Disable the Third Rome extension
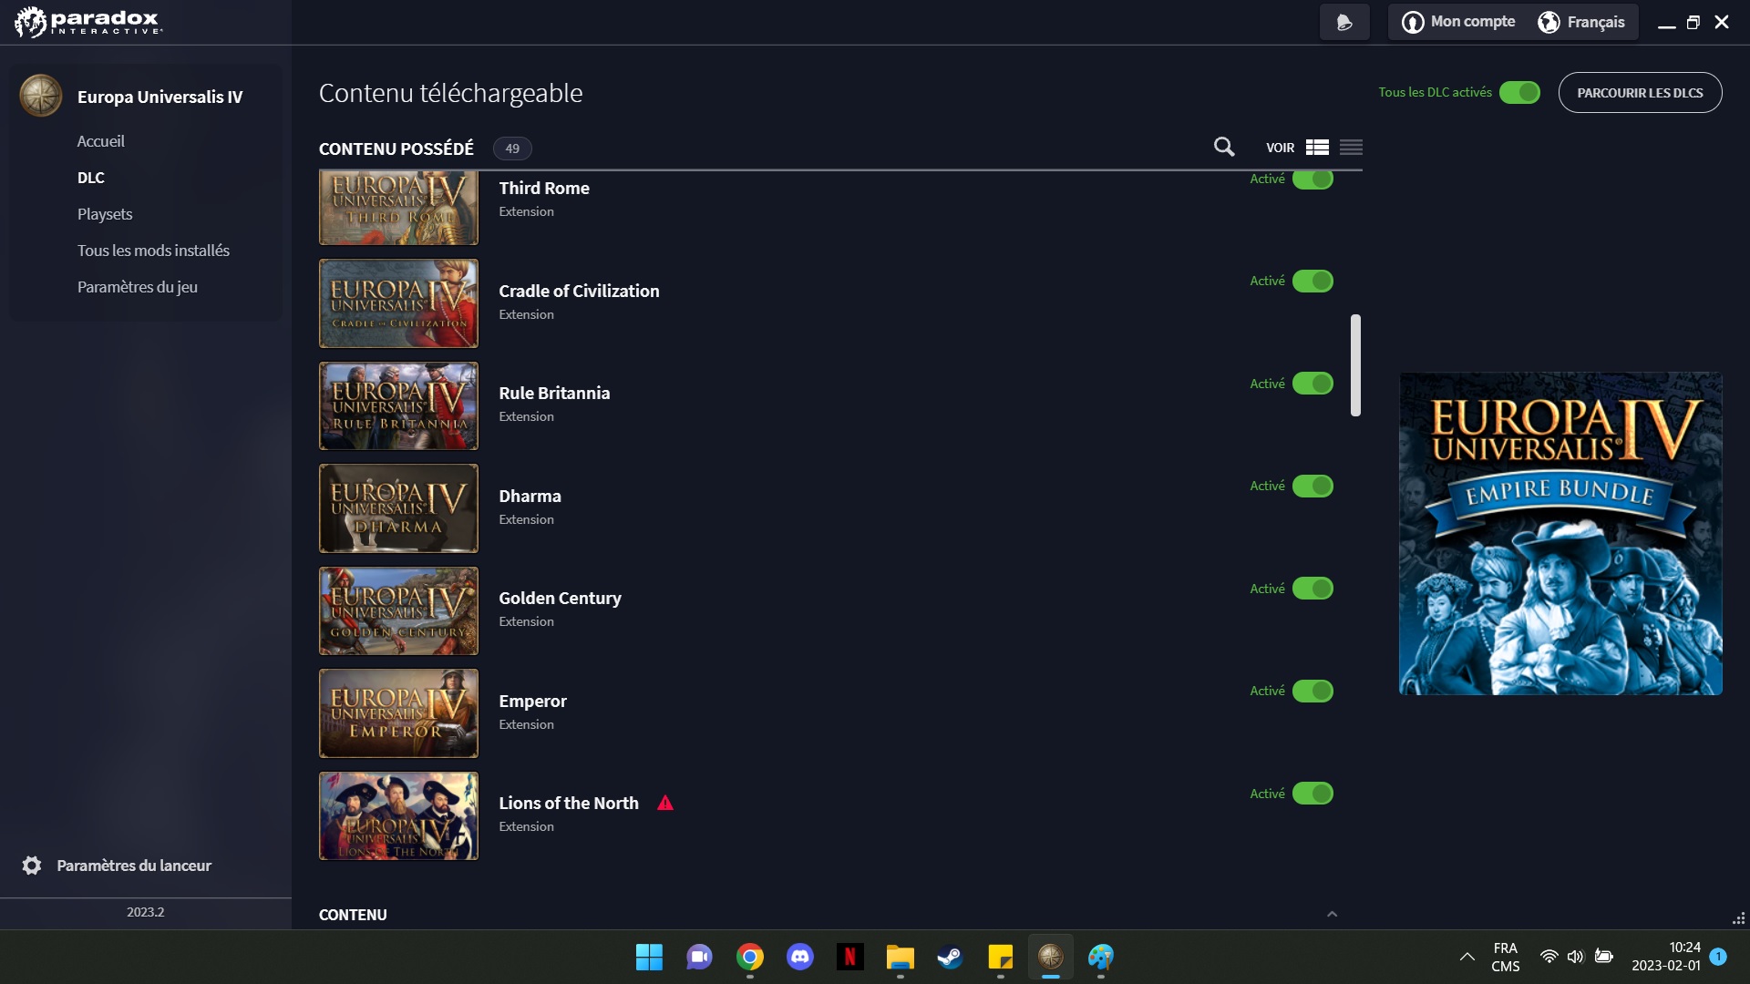Viewport: 1750px width, 984px height. pos(1312,179)
